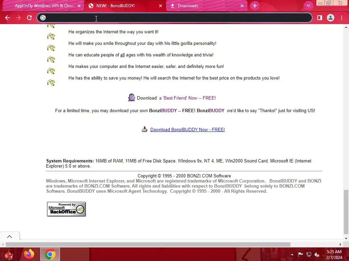Reload the page with the refresh icon

pyautogui.click(x=29, y=18)
